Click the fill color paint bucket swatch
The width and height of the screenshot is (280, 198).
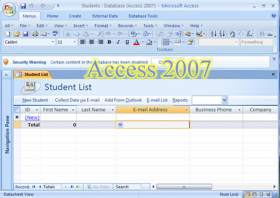149,42
